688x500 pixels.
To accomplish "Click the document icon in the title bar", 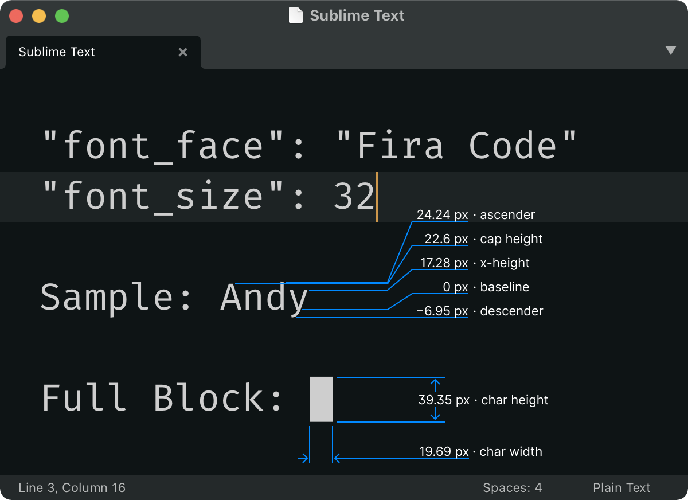I will 296,15.
